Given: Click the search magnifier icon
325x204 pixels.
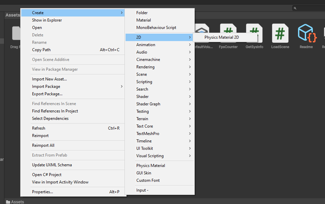Looking at the screenshot, I should pyautogui.click(x=294, y=7).
